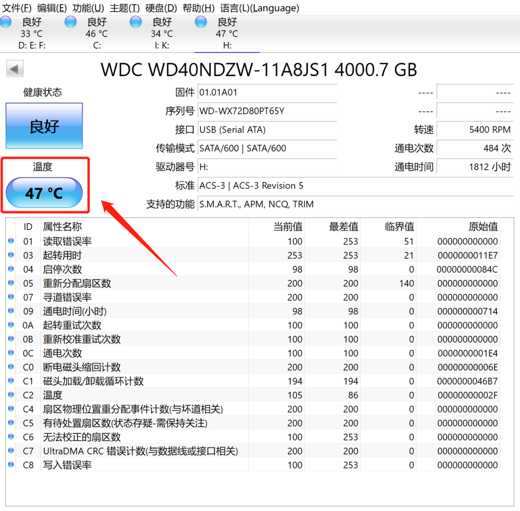The width and height of the screenshot is (520, 511).
Task: Click the status dot for attribute 01 读取错误率
Action: tap(11, 241)
